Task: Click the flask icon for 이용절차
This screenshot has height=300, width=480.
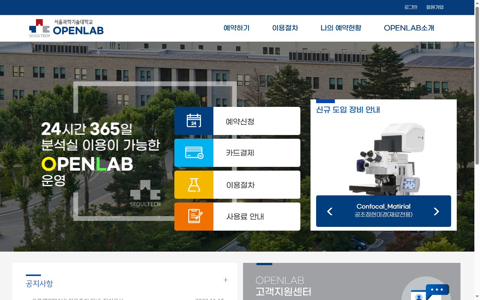Action: coord(194,184)
